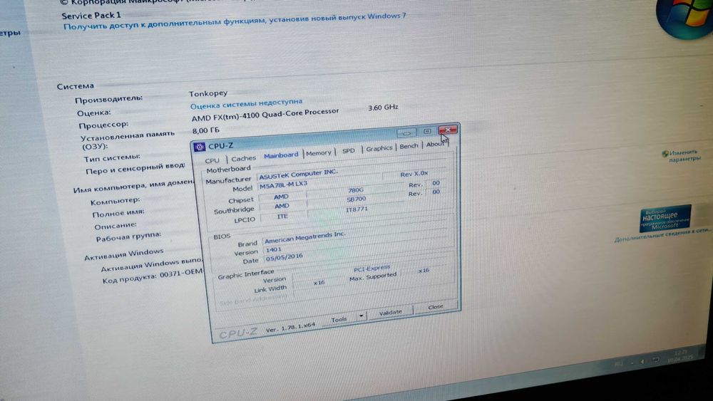This screenshot has height=401, width=713.
Task: Click the Ver. 1.78.1.x64 version label
Action: (290, 328)
